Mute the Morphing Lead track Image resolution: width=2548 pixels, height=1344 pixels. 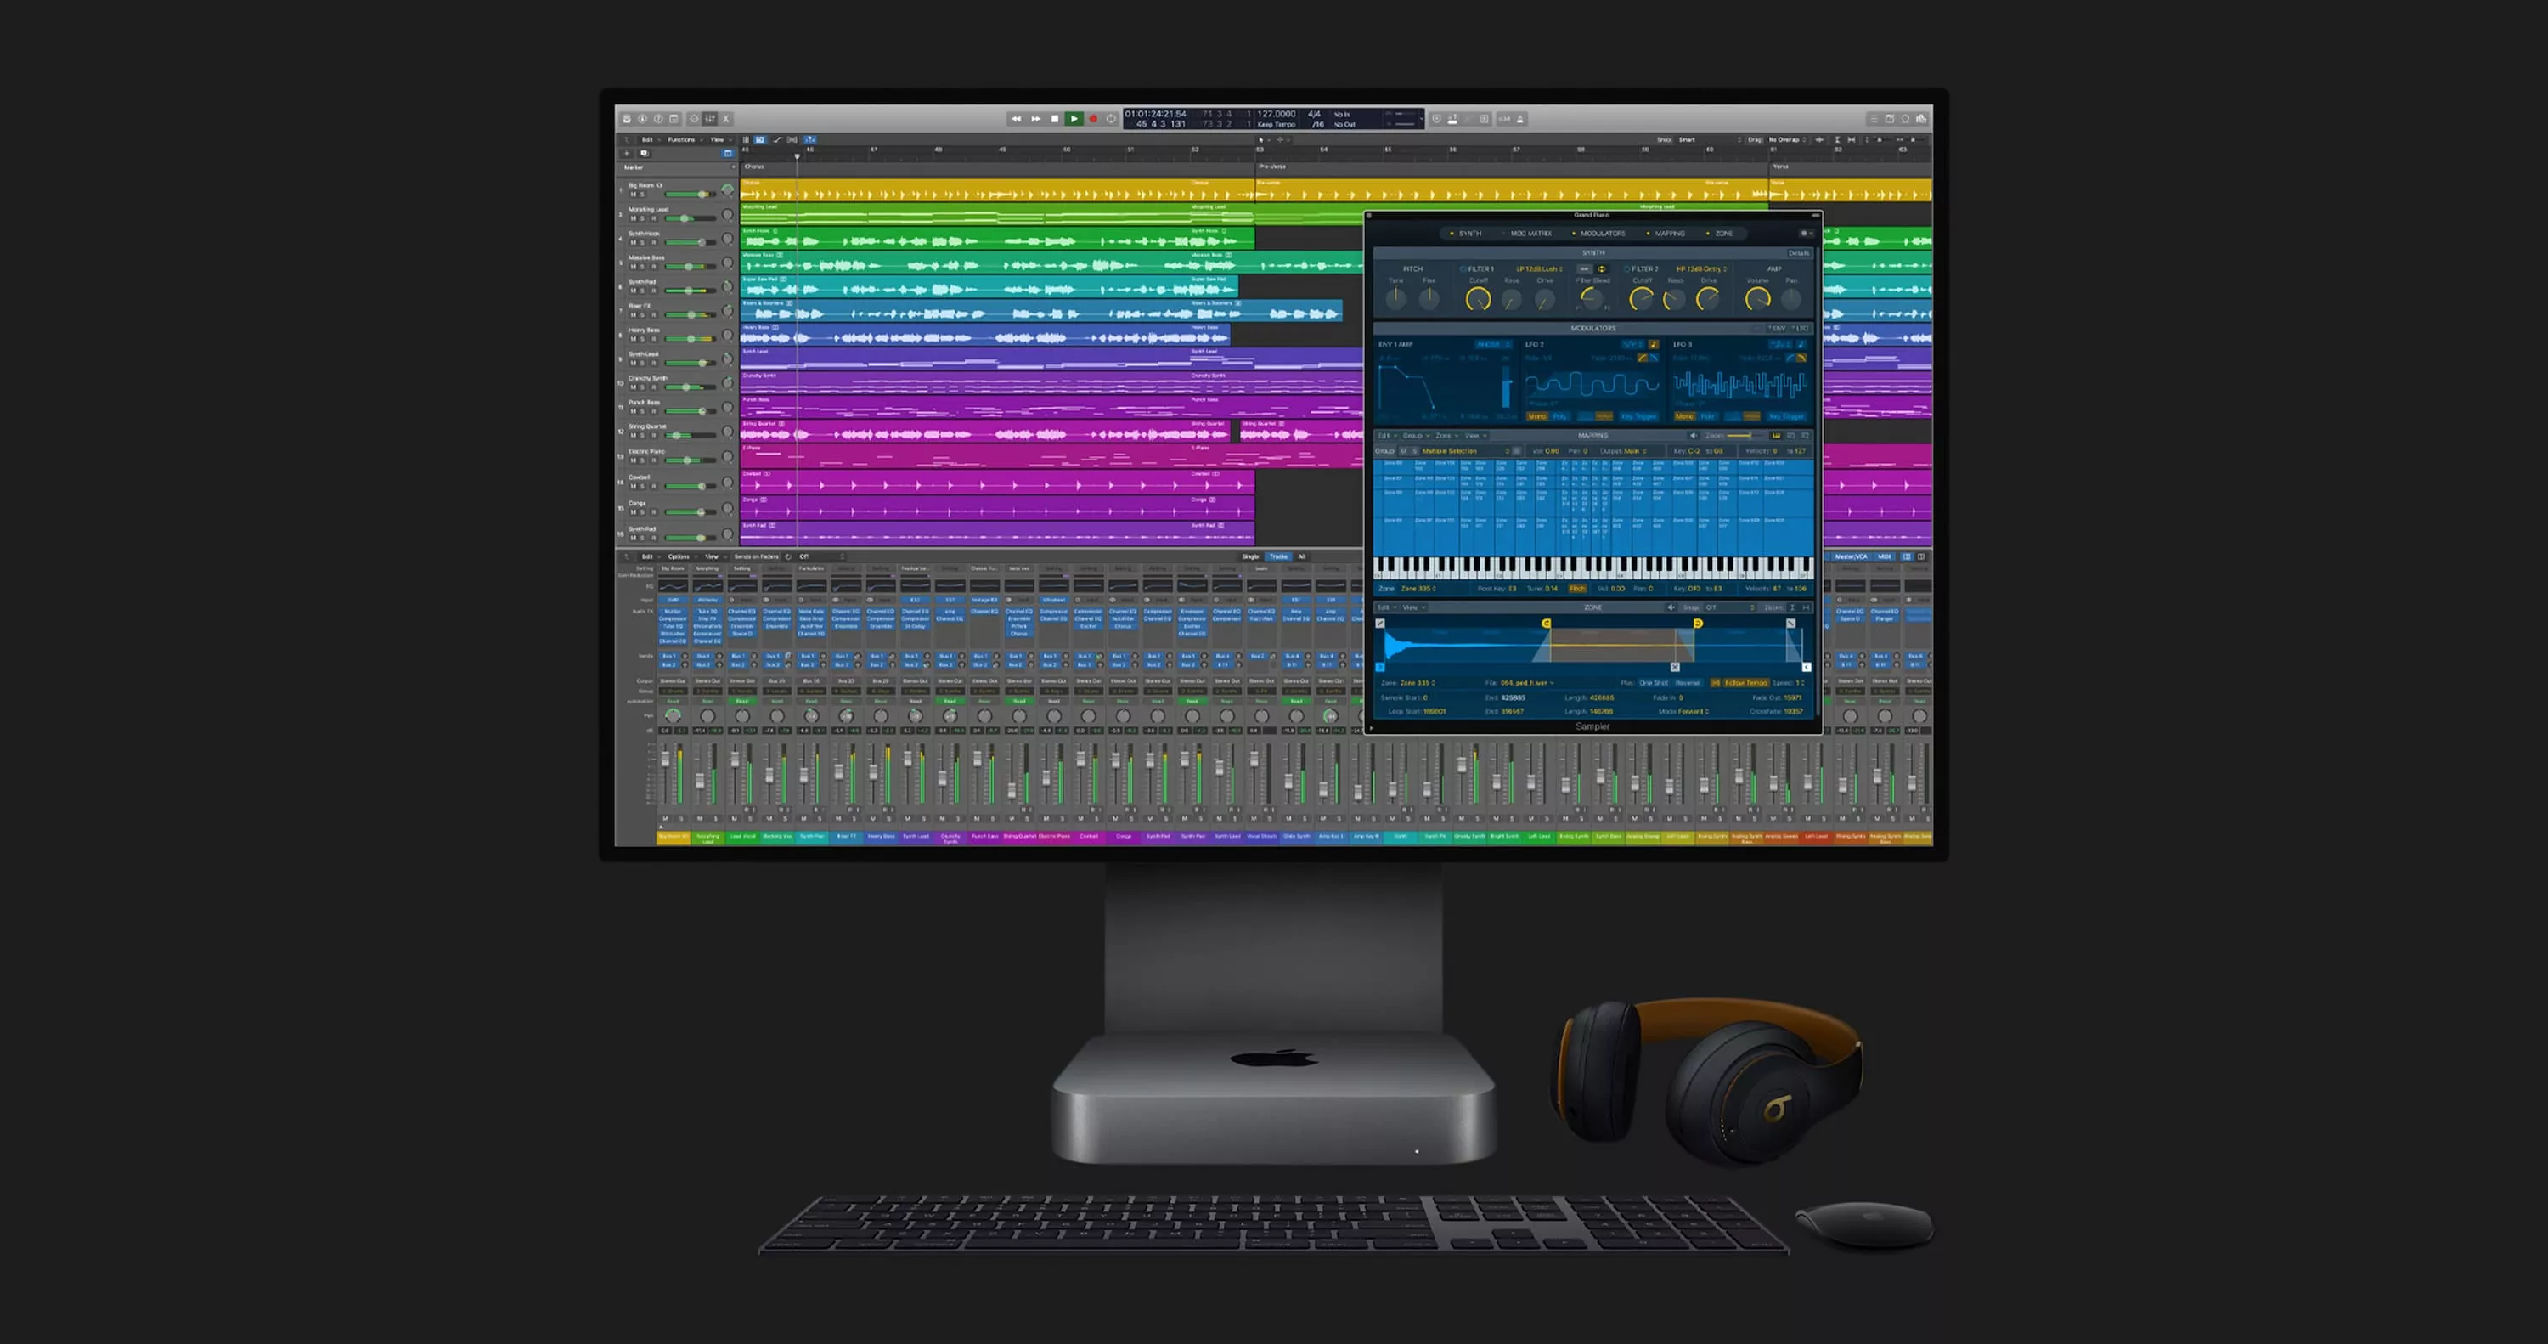634,217
